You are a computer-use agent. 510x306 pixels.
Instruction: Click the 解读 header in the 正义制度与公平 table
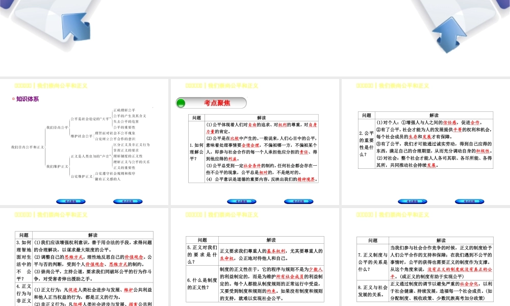click(441, 240)
